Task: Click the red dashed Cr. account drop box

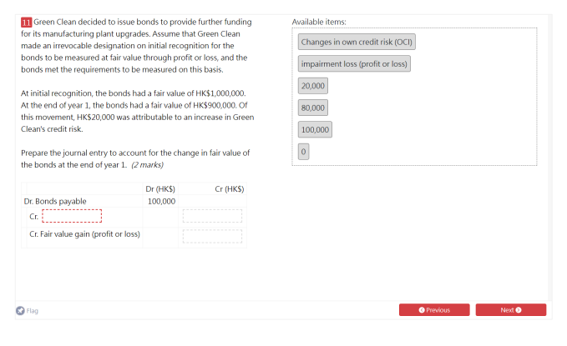Action: click(x=72, y=216)
